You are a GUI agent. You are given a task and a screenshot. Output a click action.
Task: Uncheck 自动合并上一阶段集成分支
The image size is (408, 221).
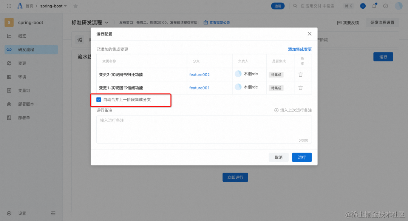[99, 100]
